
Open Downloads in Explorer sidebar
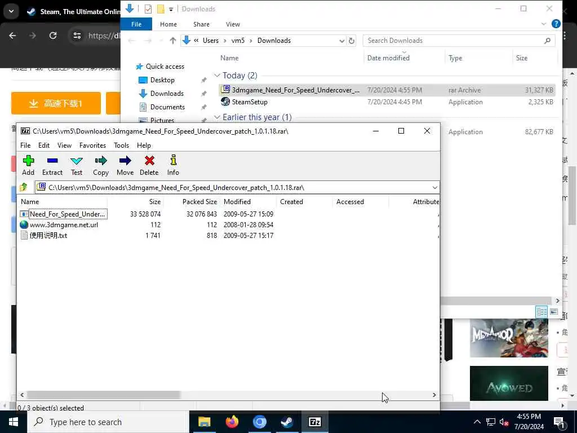click(x=161, y=94)
